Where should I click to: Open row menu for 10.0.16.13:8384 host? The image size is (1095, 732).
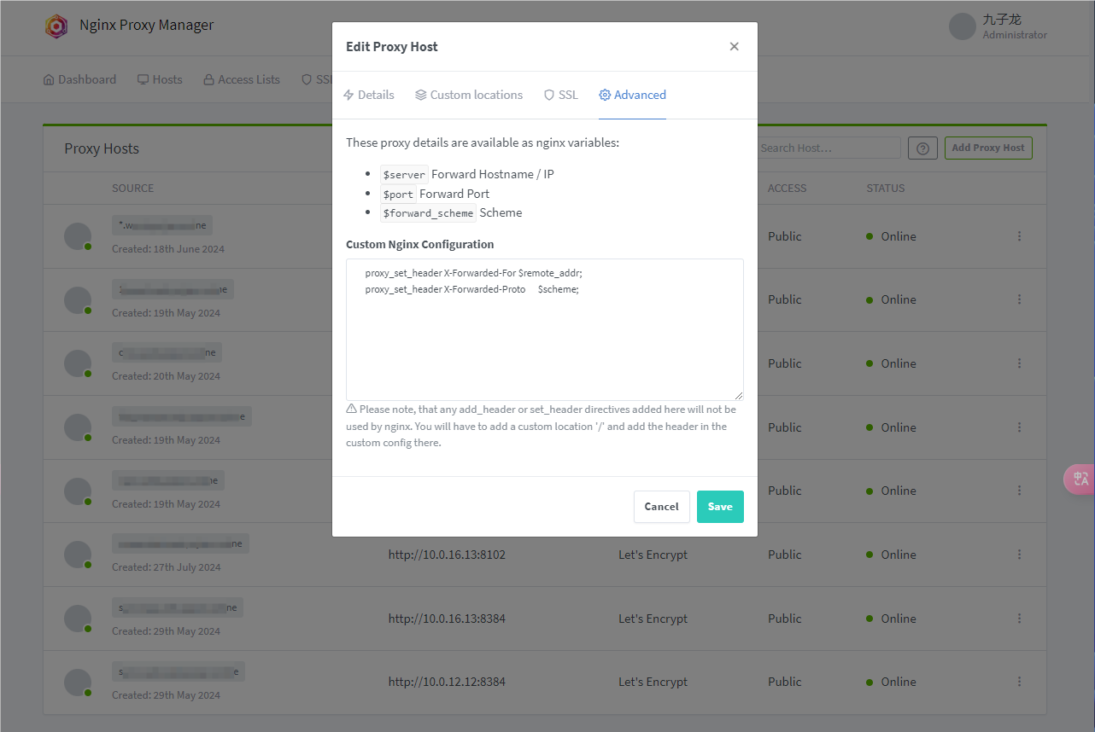click(x=1019, y=619)
